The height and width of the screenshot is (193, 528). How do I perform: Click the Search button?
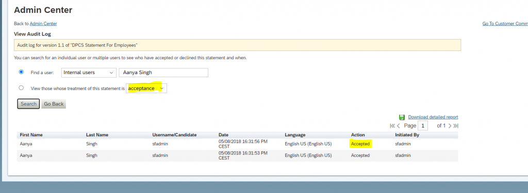[29, 104]
